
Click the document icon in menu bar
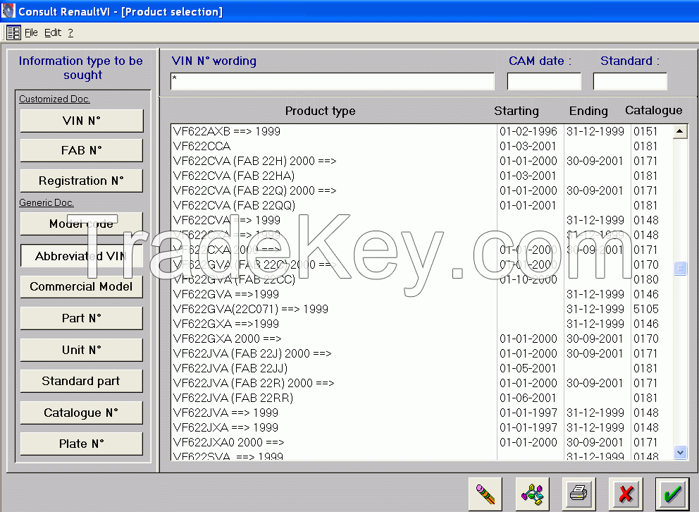(13, 32)
